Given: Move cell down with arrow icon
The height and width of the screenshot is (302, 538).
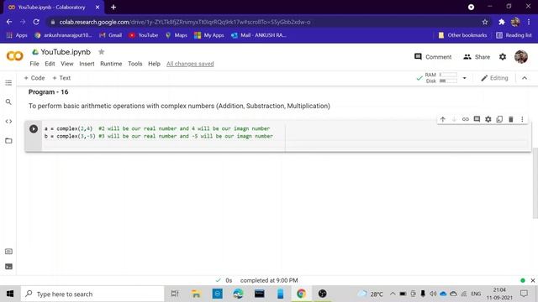Looking at the screenshot, I should click(x=454, y=119).
